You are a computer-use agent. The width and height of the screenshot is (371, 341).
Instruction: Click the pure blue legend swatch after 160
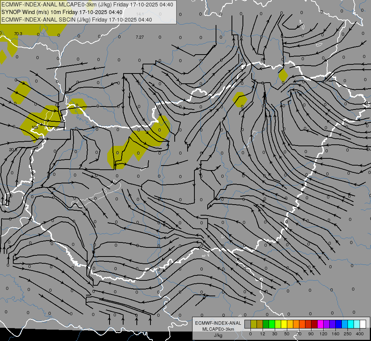[338, 324]
